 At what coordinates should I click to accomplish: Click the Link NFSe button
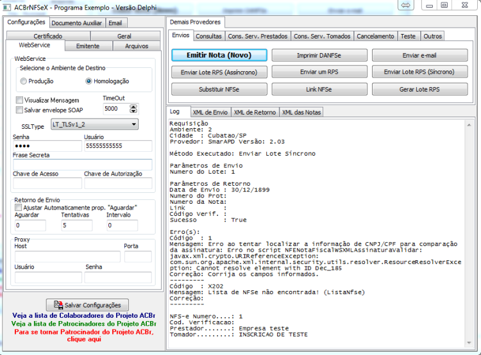(319, 89)
